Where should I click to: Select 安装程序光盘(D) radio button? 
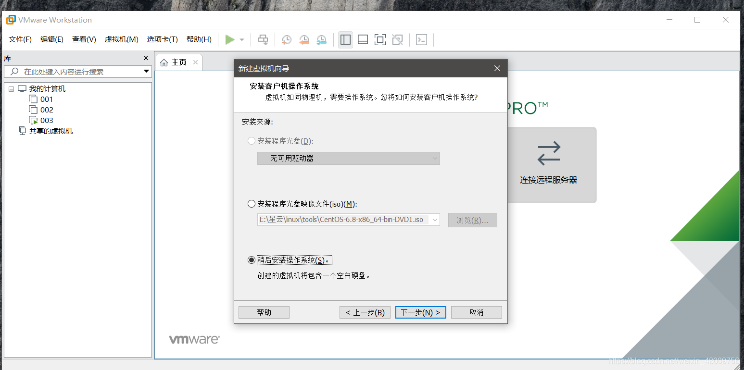(x=252, y=141)
